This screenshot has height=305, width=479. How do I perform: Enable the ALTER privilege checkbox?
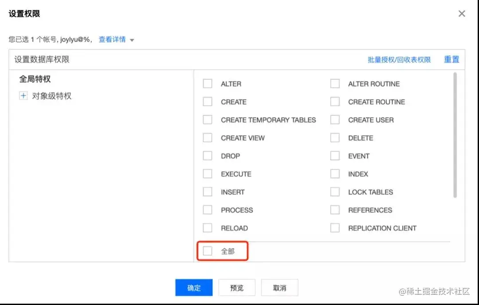[x=208, y=84]
